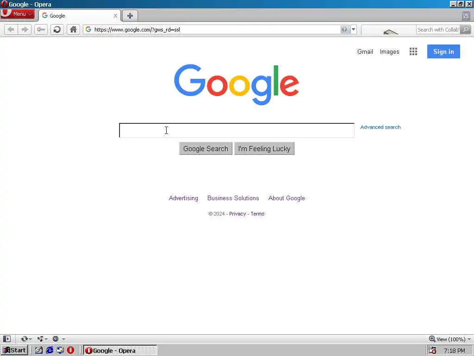Open About Google link

287,198
